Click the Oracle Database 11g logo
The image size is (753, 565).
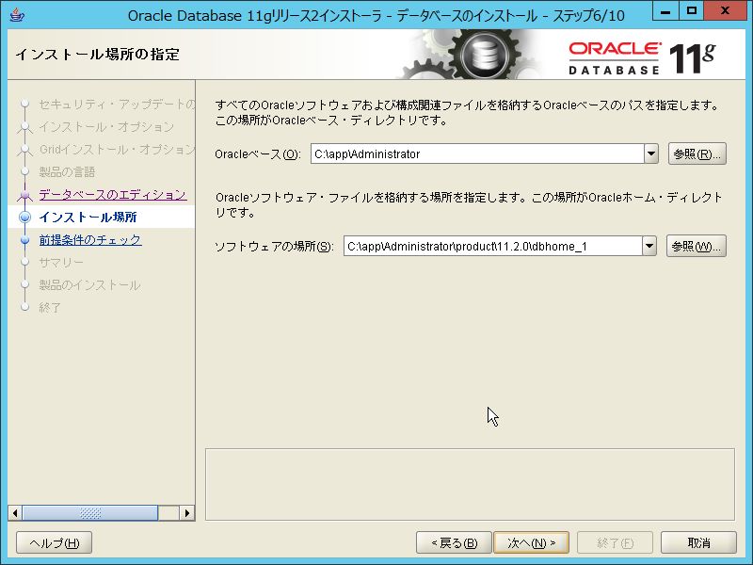click(642, 58)
